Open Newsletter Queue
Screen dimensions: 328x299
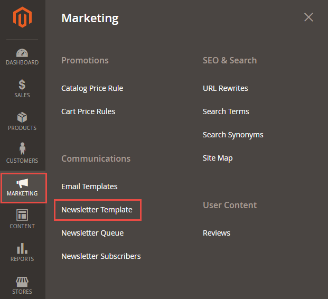(x=92, y=233)
